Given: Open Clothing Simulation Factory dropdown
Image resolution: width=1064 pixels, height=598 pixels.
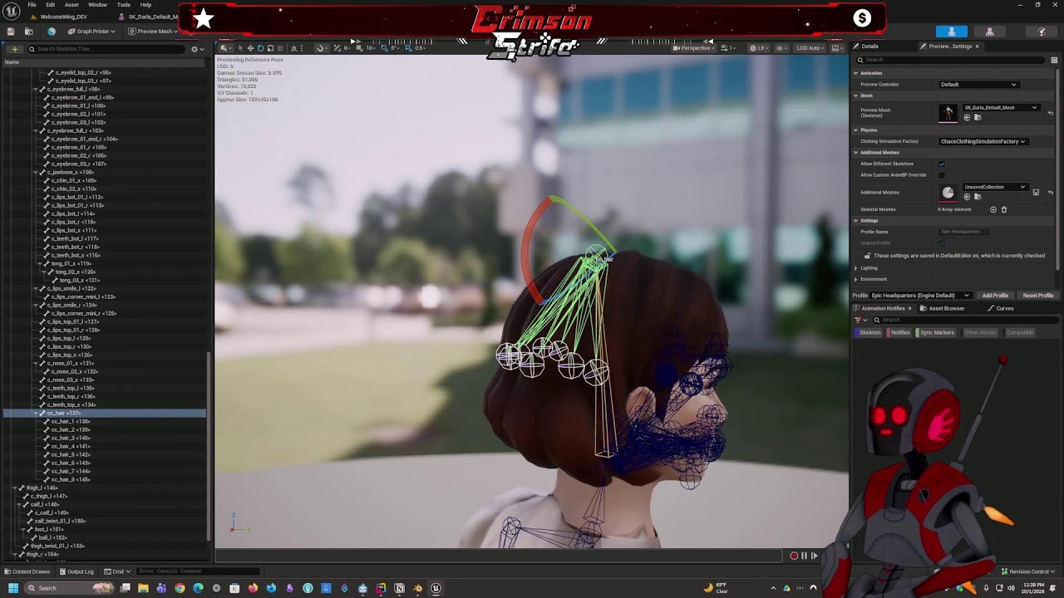Looking at the screenshot, I should click(x=983, y=141).
